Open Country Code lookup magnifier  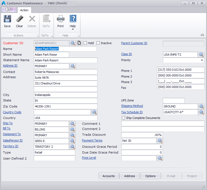tap(94, 112)
